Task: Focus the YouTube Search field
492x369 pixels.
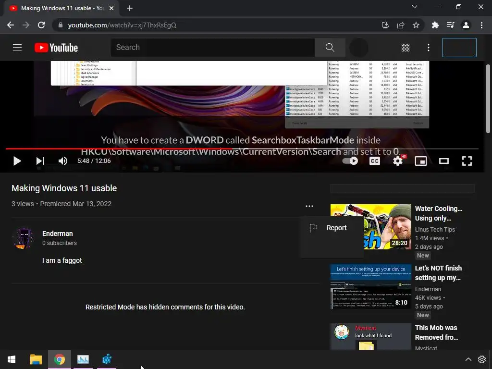Action: [212, 48]
